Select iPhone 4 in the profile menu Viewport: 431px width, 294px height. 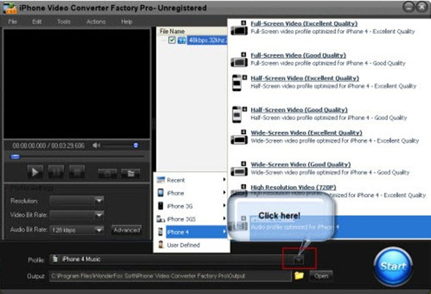coord(191,232)
